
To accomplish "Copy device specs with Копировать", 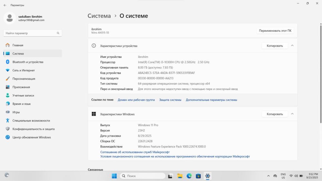I will point(275,46).
